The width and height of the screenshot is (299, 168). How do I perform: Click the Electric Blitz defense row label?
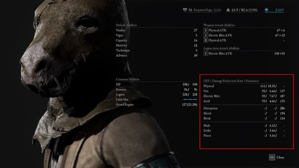coord(211,96)
